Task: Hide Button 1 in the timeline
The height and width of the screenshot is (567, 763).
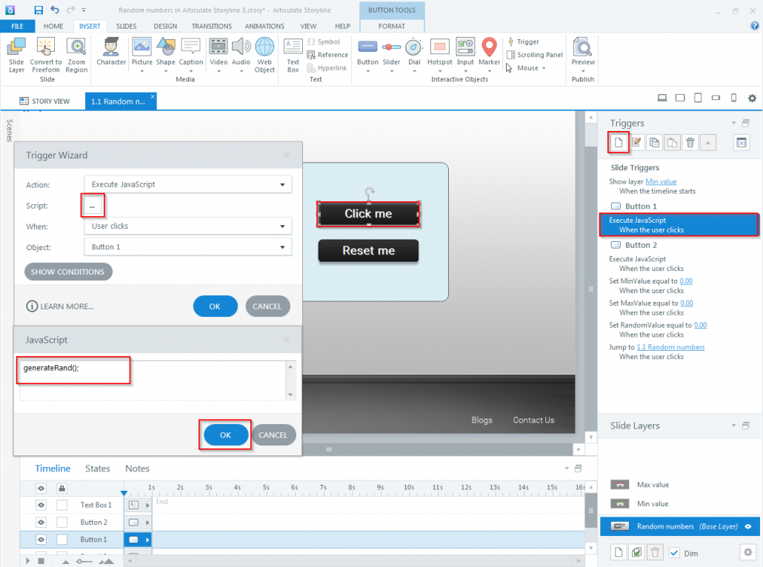Action: tap(41, 539)
